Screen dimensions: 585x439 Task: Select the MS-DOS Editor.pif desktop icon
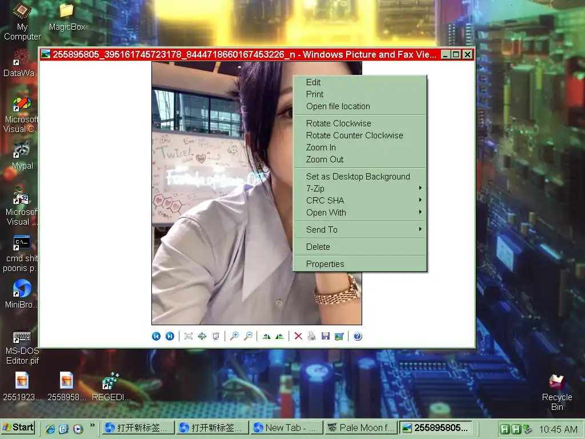(22, 346)
